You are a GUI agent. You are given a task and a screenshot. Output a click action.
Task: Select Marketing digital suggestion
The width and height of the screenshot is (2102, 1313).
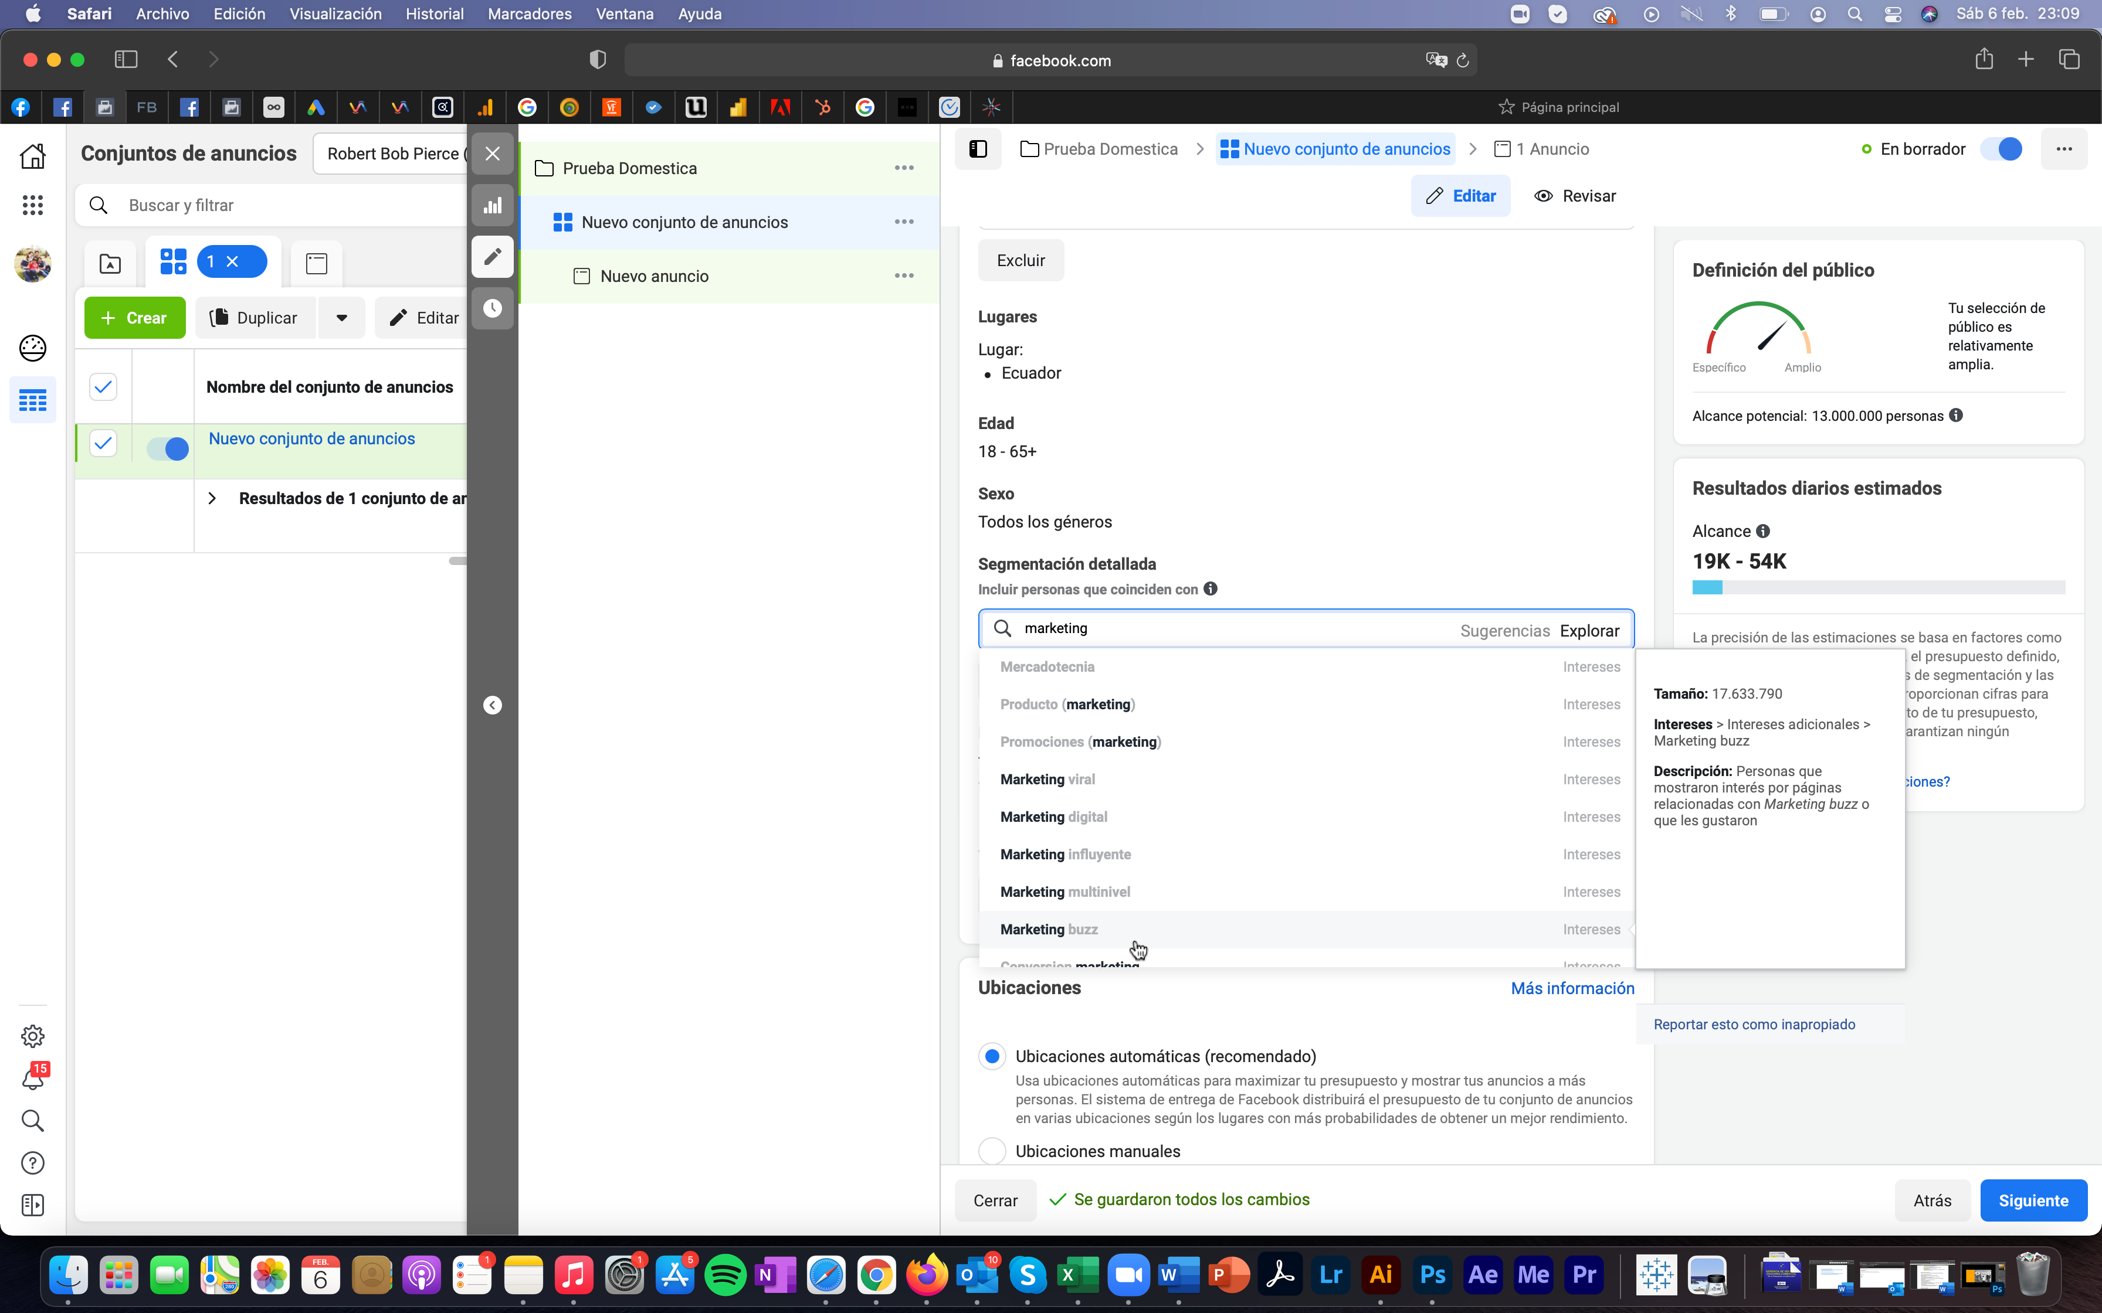click(1306, 817)
